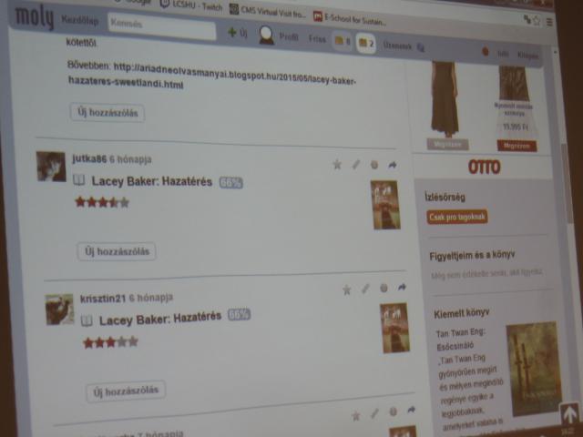Click the Csak pro tagoknak button
The width and height of the screenshot is (583, 437).
457,217
